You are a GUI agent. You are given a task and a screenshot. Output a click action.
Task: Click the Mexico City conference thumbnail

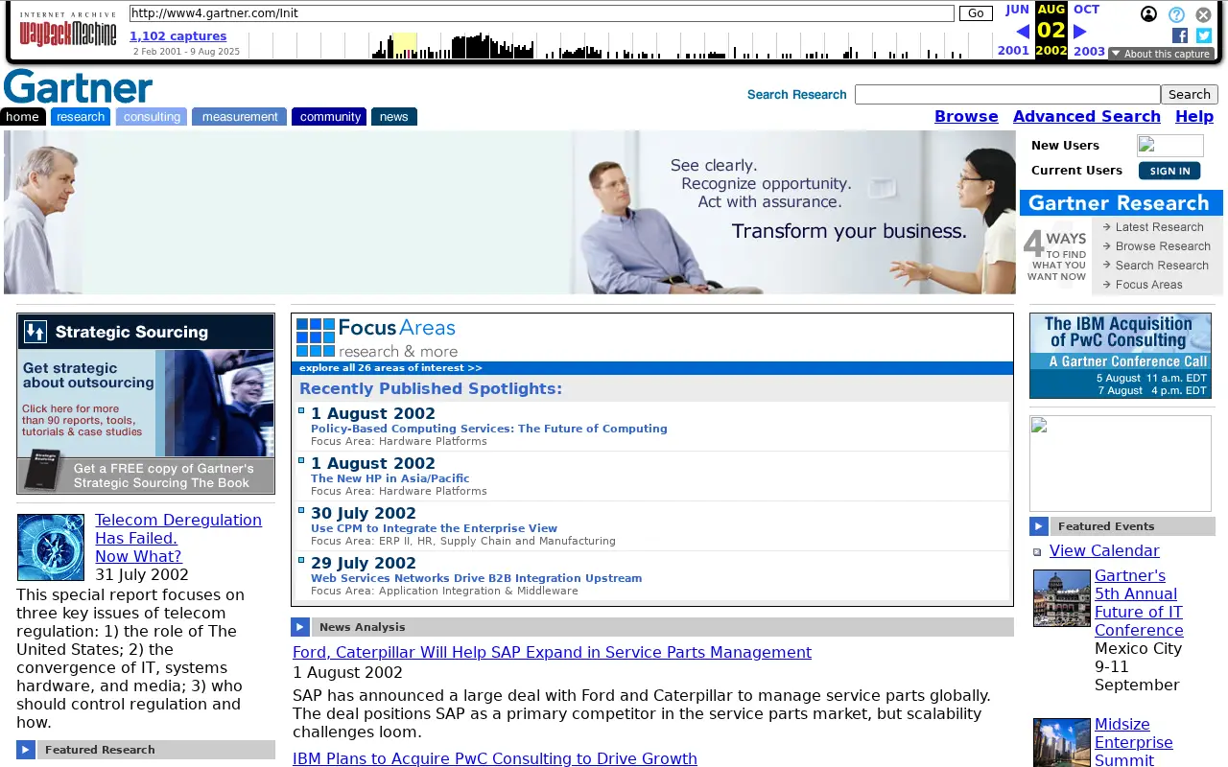click(1062, 598)
